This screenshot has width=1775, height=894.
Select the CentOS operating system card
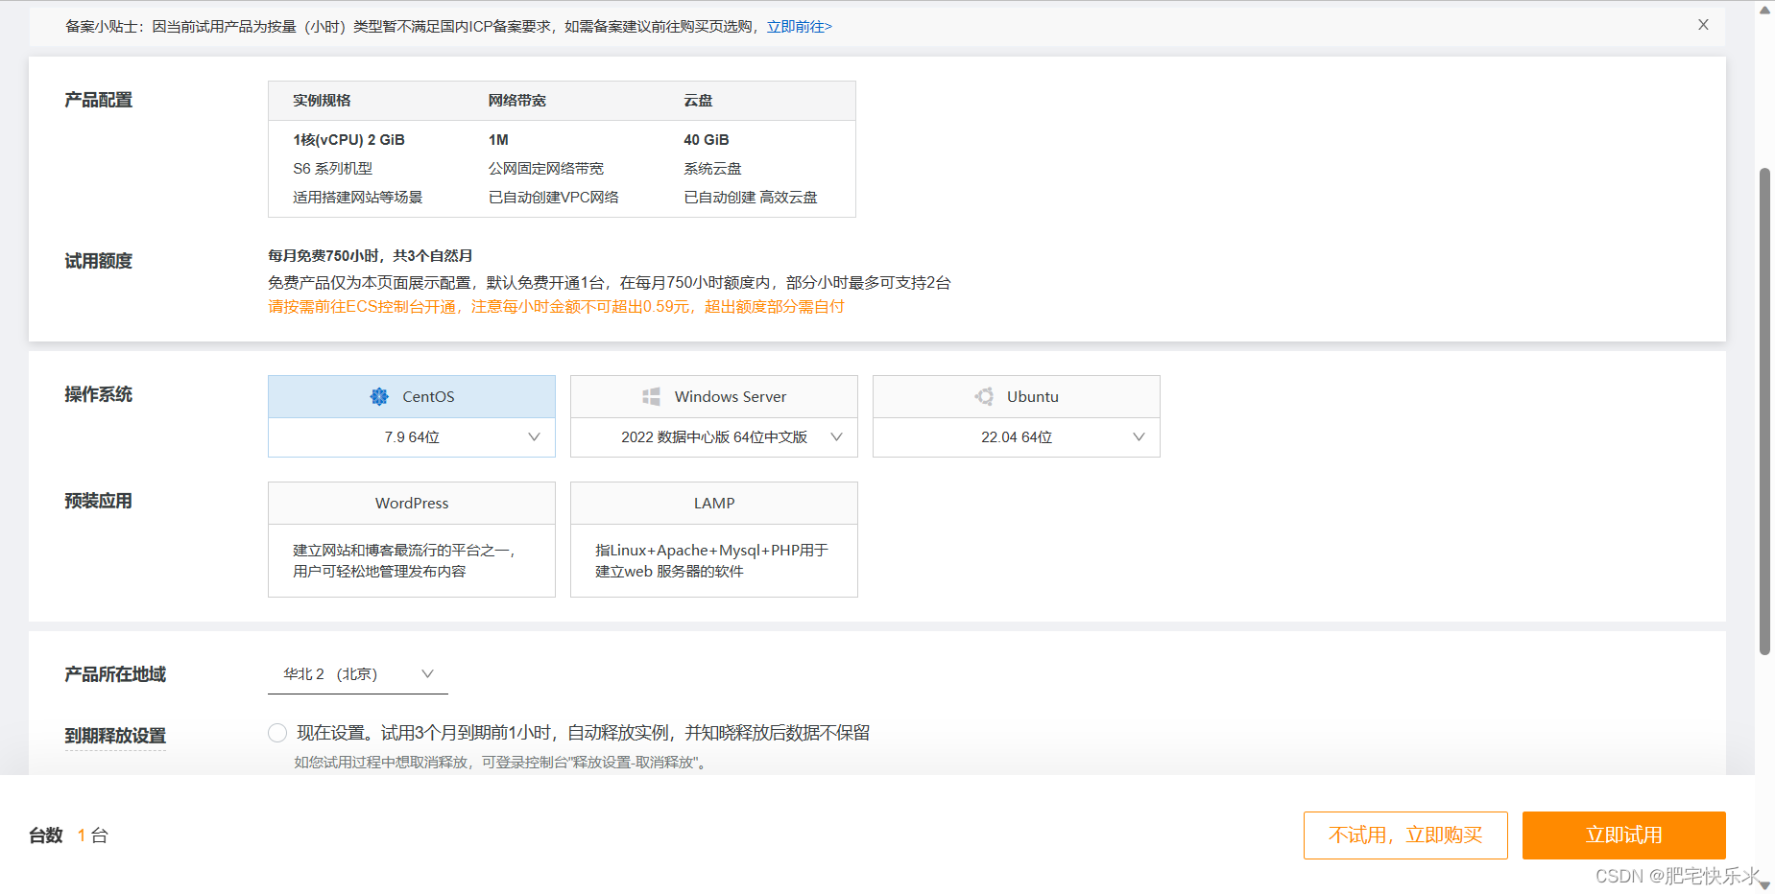(412, 396)
